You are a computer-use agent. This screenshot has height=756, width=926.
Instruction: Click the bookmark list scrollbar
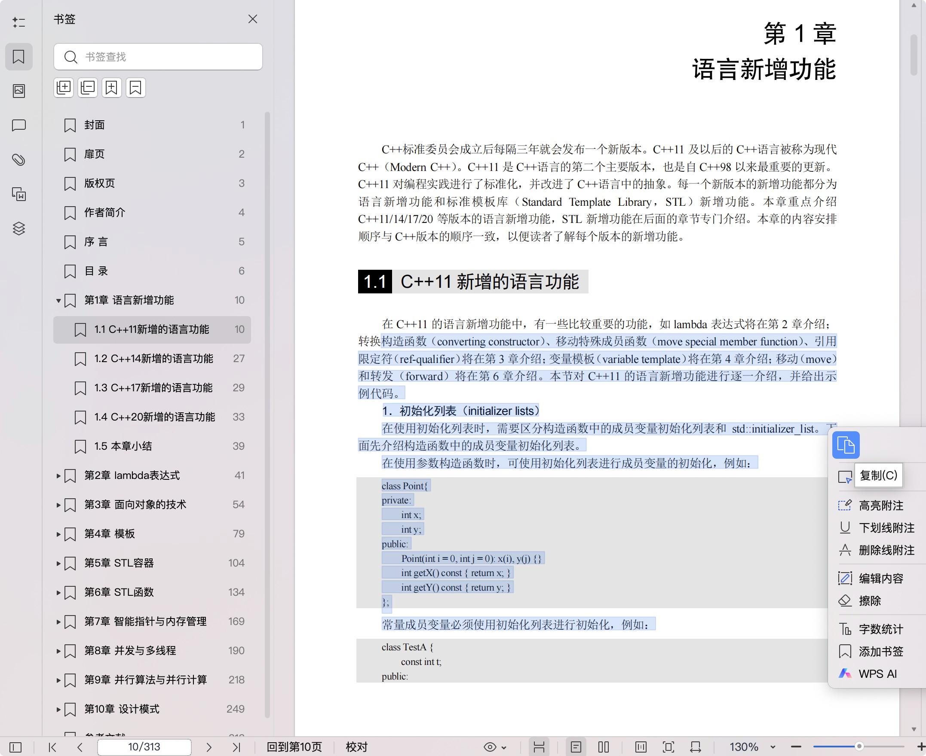click(x=267, y=414)
